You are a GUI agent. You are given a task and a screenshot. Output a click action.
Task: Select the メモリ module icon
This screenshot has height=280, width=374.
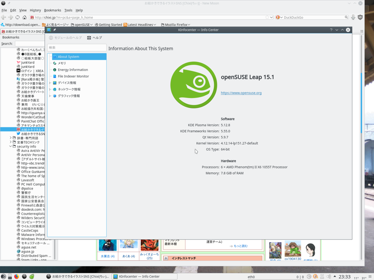pos(55,63)
